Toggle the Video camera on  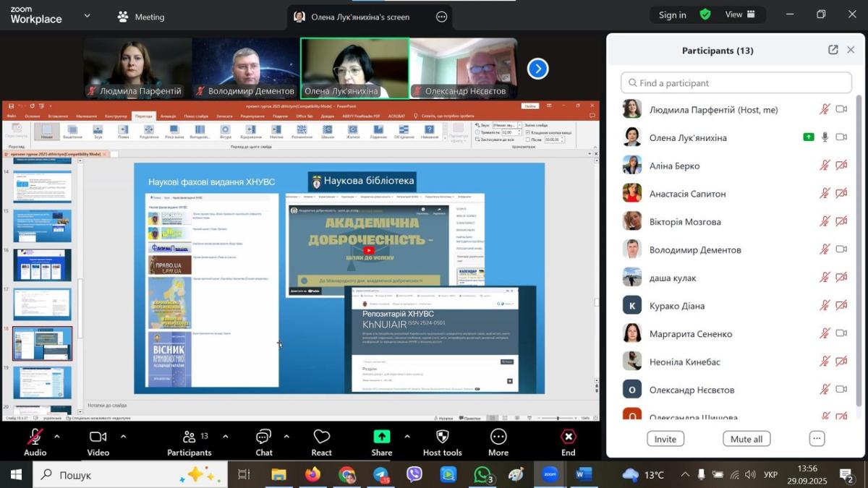[x=98, y=437]
